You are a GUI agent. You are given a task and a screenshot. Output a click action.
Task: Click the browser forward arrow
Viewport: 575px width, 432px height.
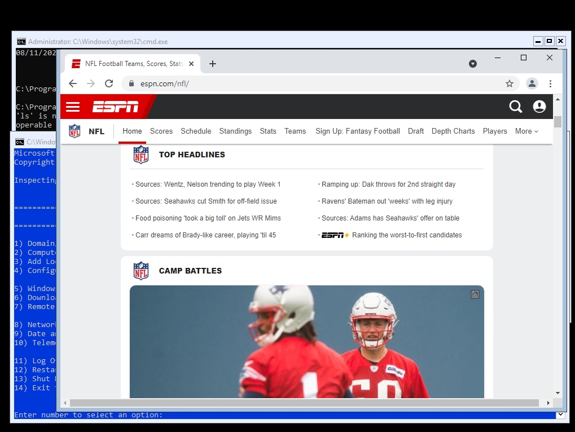91,83
